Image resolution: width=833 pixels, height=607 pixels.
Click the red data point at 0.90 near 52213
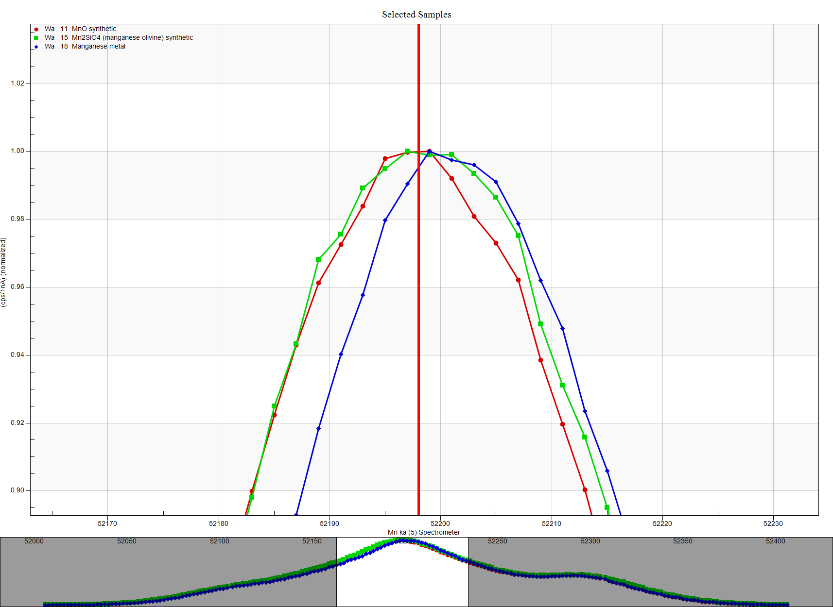click(x=585, y=490)
